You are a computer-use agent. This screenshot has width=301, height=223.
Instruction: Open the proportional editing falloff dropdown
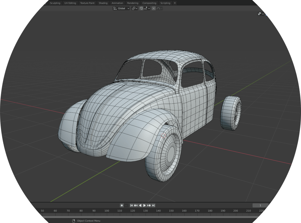click(x=160, y=8)
